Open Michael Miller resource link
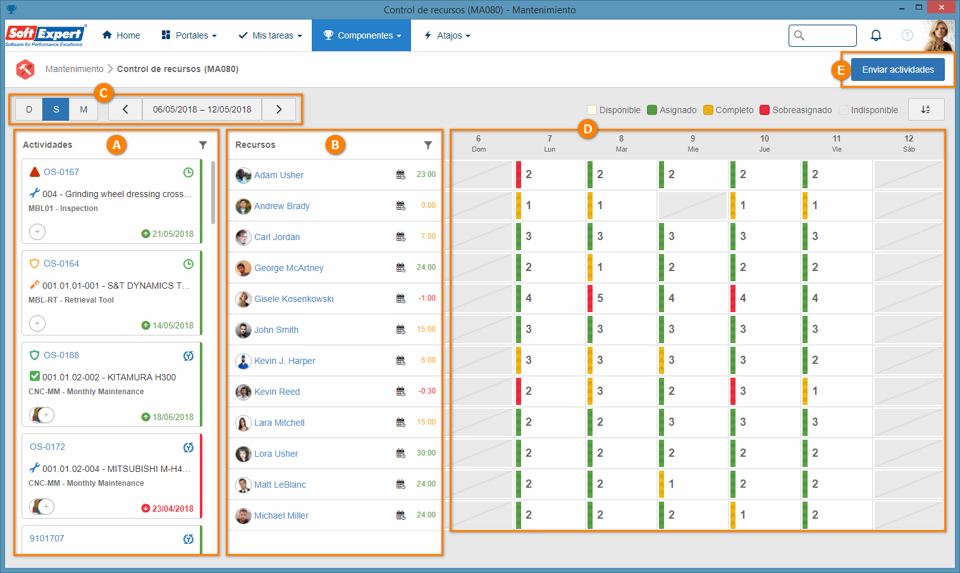The width and height of the screenshot is (960, 573). point(281,516)
